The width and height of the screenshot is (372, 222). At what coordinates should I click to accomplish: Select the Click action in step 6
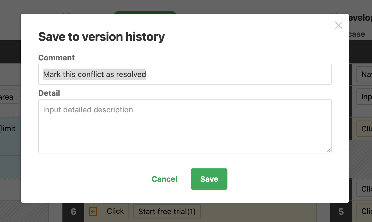115,211
